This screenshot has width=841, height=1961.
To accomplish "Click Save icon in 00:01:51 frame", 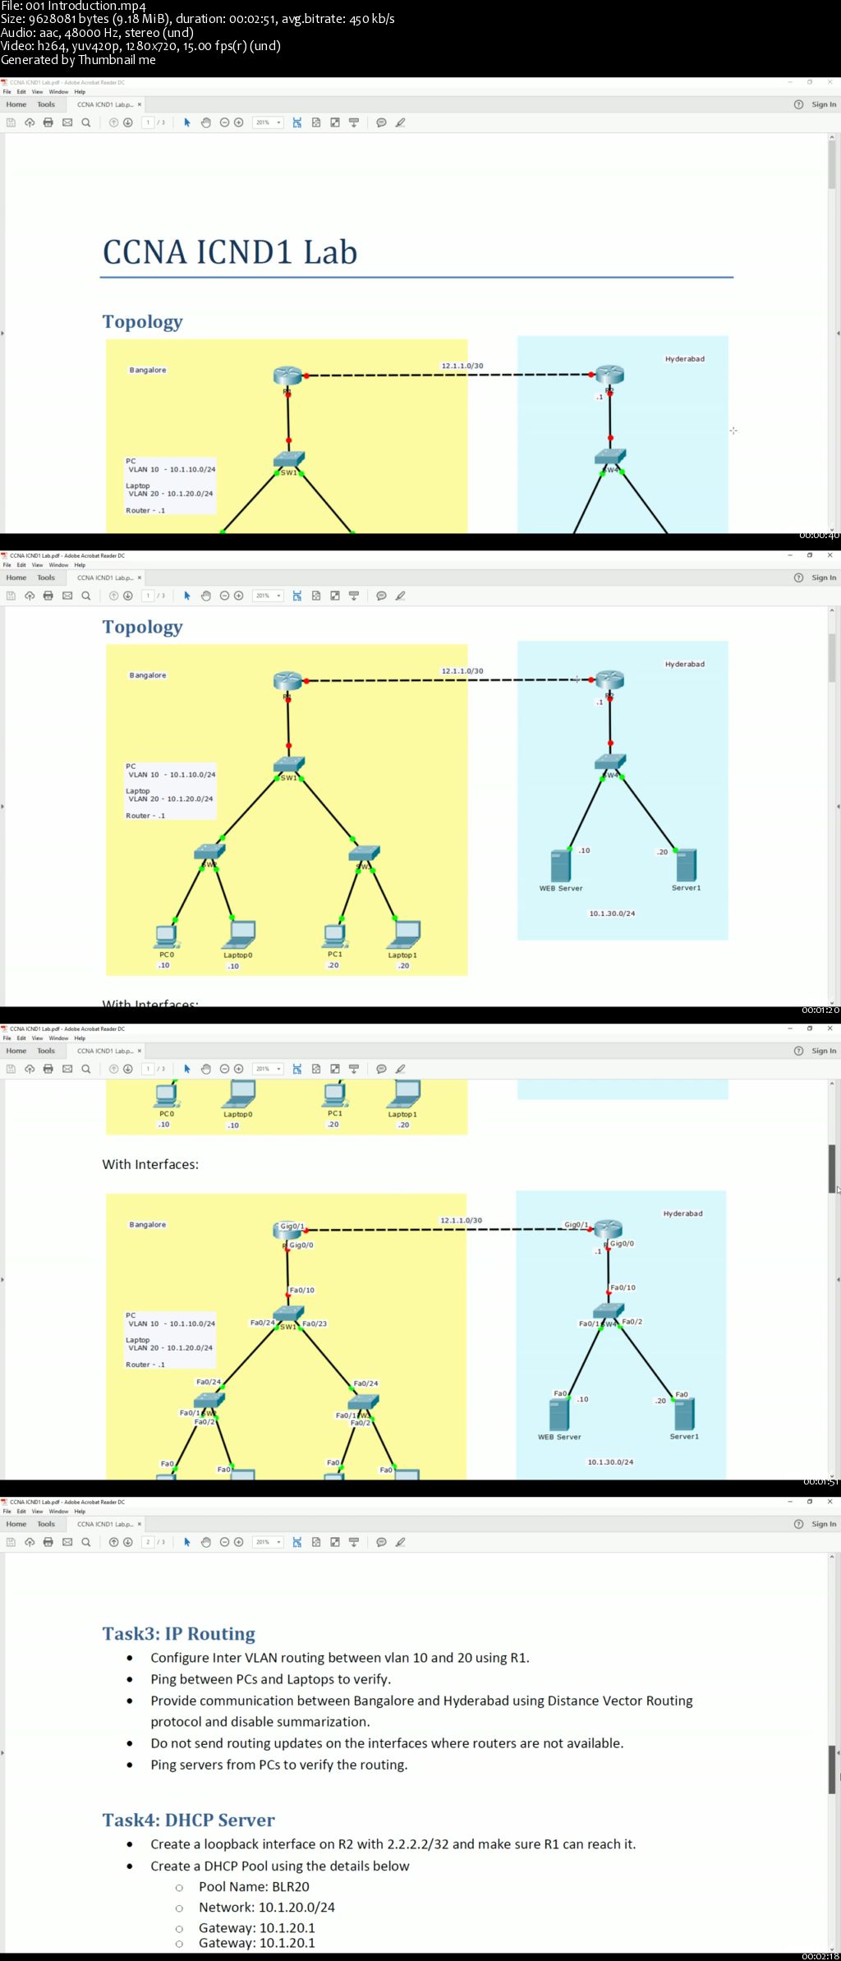I will (11, 1069).
